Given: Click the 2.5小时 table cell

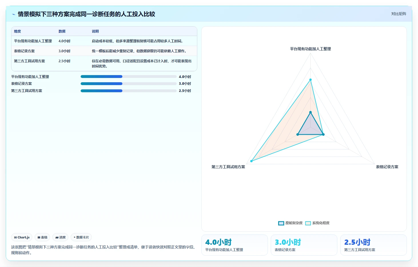Looking at the screenshot, I should (64, 61).
